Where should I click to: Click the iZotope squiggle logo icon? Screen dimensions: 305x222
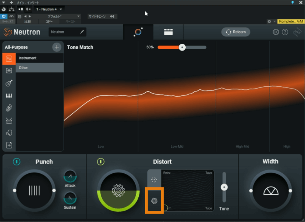click(297, 32)
